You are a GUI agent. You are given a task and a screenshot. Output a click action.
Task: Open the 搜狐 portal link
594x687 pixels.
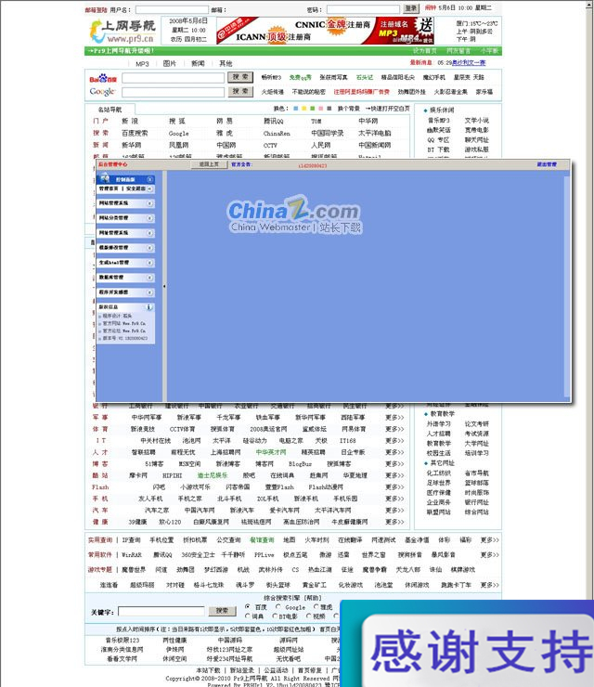177,121
